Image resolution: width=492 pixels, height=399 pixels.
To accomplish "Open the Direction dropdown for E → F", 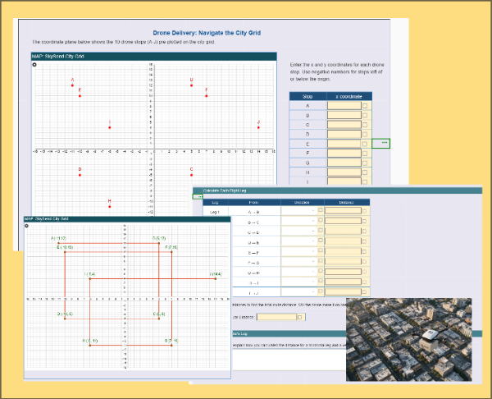I will pos(299,252).
